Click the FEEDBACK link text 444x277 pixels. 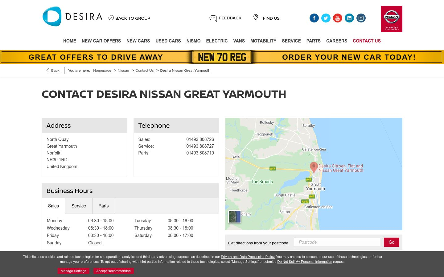(x=230, y=18)
